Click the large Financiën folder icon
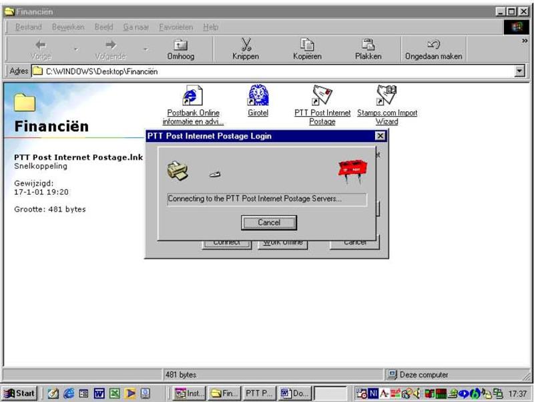The height and width of the screenshot is (402, 534). 25,103
